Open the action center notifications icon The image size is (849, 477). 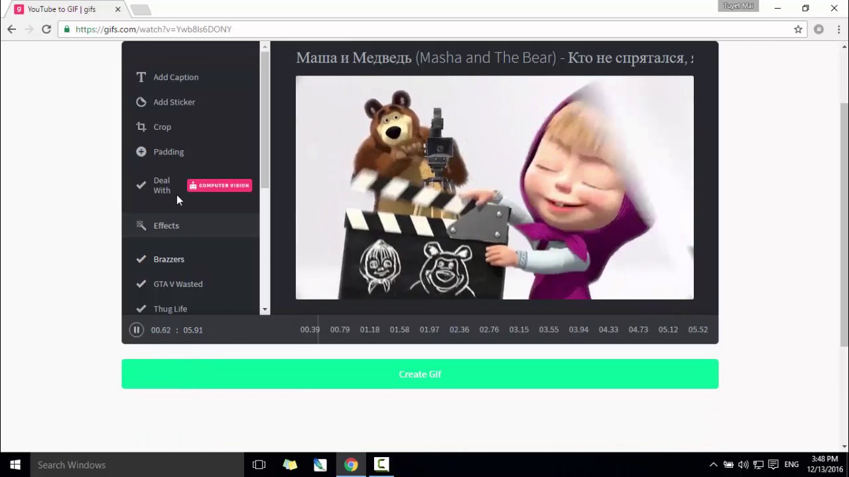tap(773, 464)
